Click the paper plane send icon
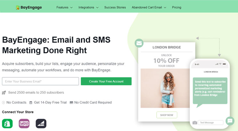The height and width of the screenshot is (131, 238). [4, 93]
